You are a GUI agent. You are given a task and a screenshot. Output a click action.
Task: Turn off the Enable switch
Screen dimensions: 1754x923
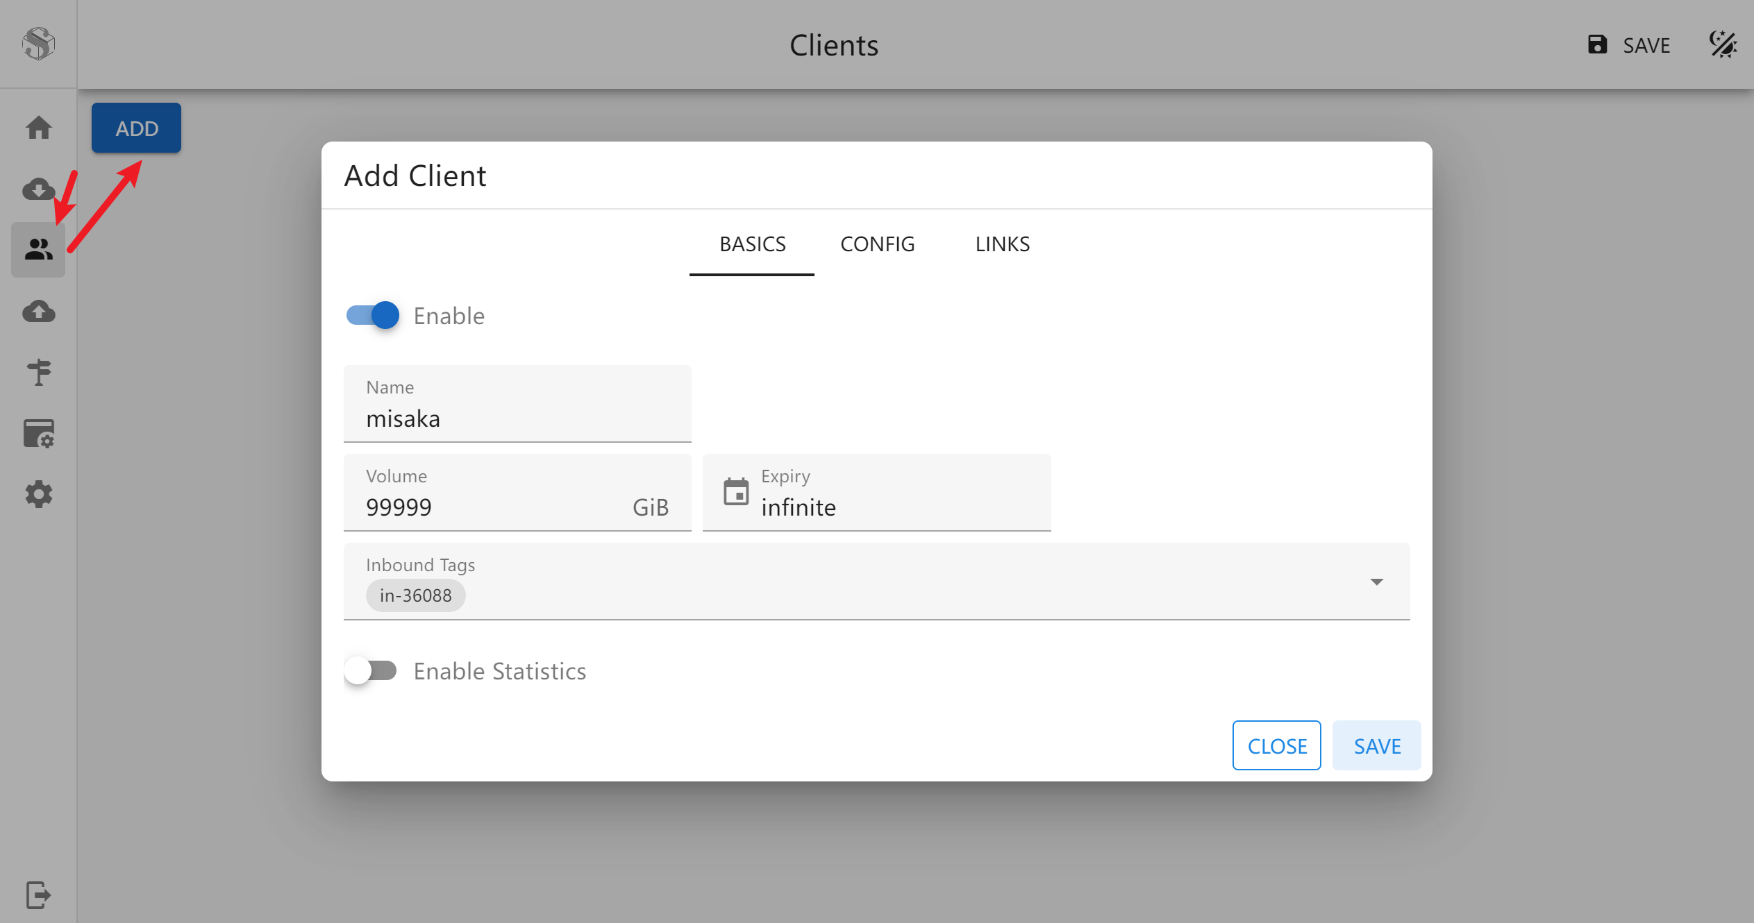pyautogui.click(x=373, y=316)
